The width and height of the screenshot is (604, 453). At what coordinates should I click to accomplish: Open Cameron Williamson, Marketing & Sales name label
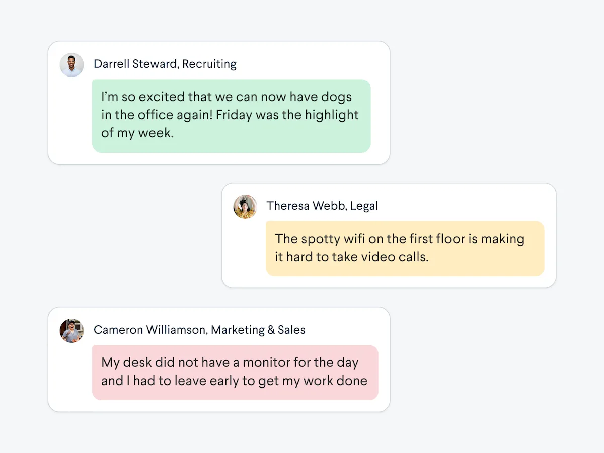(199, 330)
